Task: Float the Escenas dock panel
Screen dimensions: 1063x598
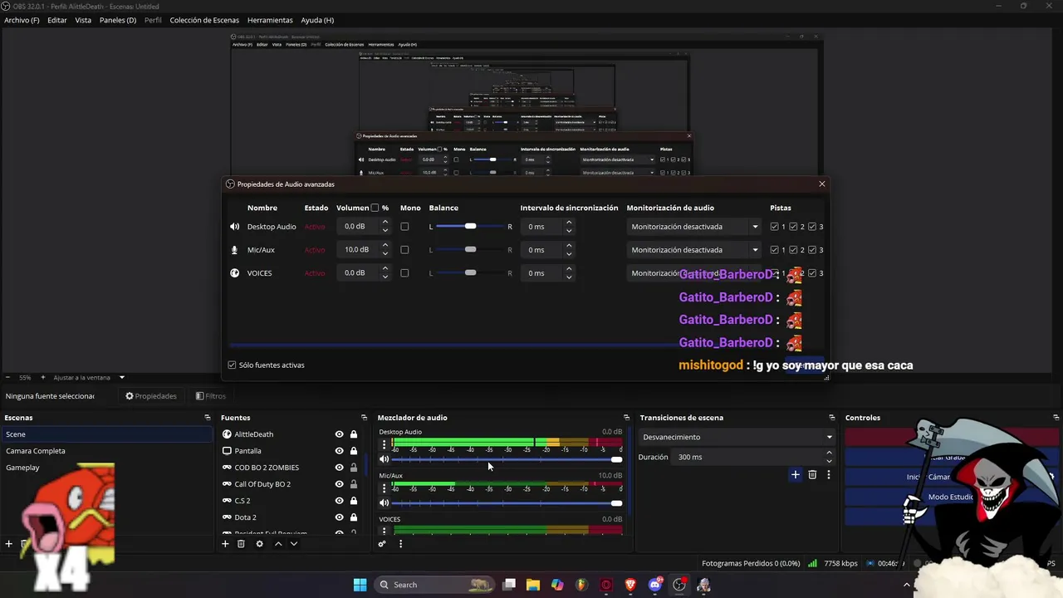Action: tap(208, 418)
